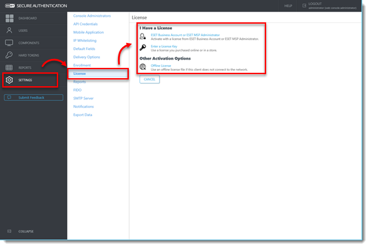This screenshot has height=247, width=369.
Task: Open the Dashboard grid icon
Action: click(9, 18)
